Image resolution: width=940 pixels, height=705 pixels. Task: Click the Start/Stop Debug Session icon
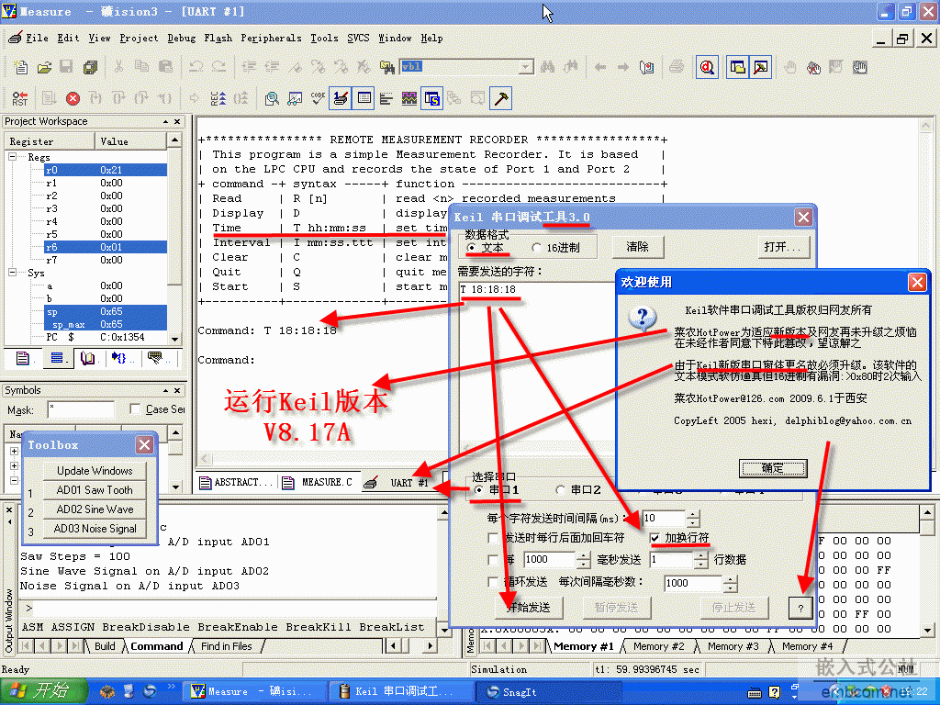[x=708, y=67]
